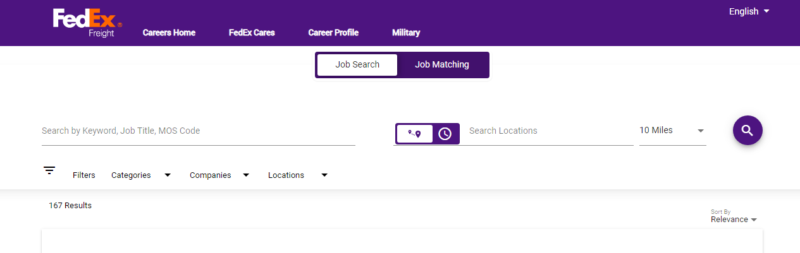Go to Career Profile
Screen dimensions: 800x253
coord(333,33)
